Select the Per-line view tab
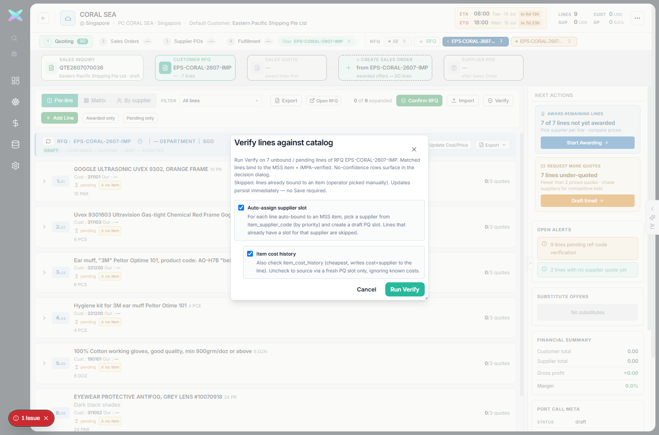 pos(60,101)
